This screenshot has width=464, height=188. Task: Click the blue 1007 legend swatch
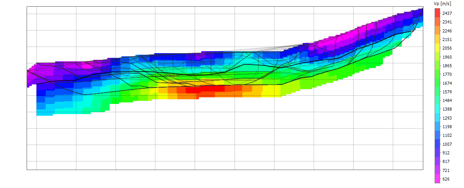(437, 144)
